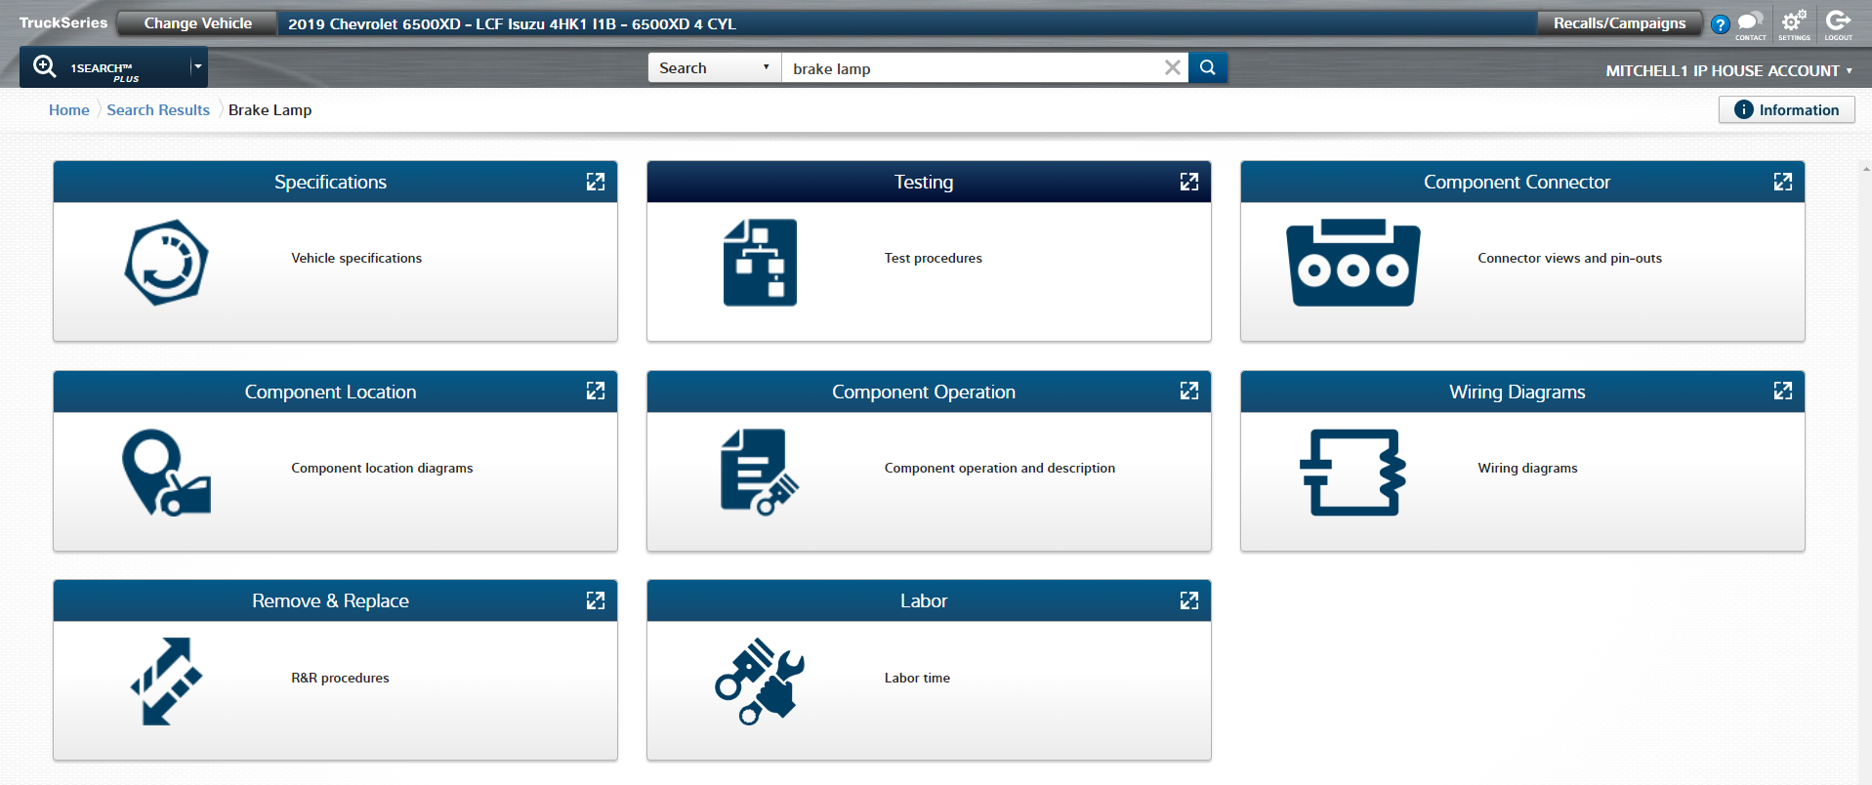
Task: Click the Wiring Diagrams circuit icon
Action: pos(1352,473)
